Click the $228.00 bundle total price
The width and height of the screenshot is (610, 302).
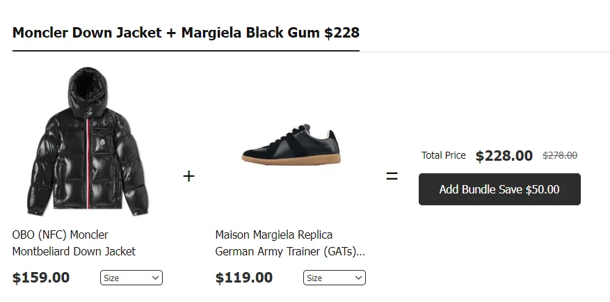[504, 156]
